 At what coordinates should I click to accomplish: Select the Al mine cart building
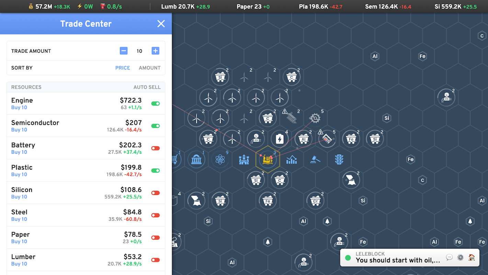click(303, 139)
